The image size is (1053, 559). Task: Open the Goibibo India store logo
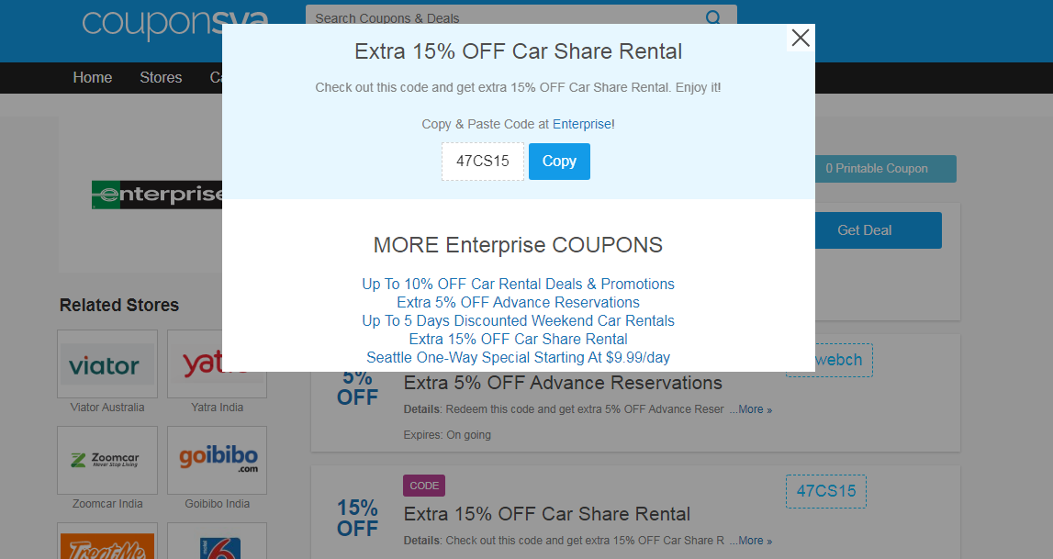click(217, 460)
